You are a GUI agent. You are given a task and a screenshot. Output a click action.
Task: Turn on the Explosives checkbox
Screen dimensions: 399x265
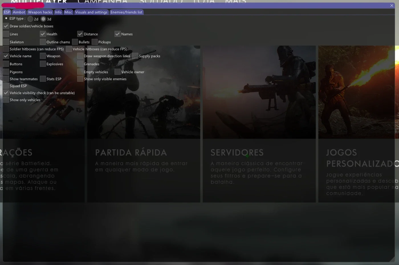pyautogui.click(x=43, y=64)
